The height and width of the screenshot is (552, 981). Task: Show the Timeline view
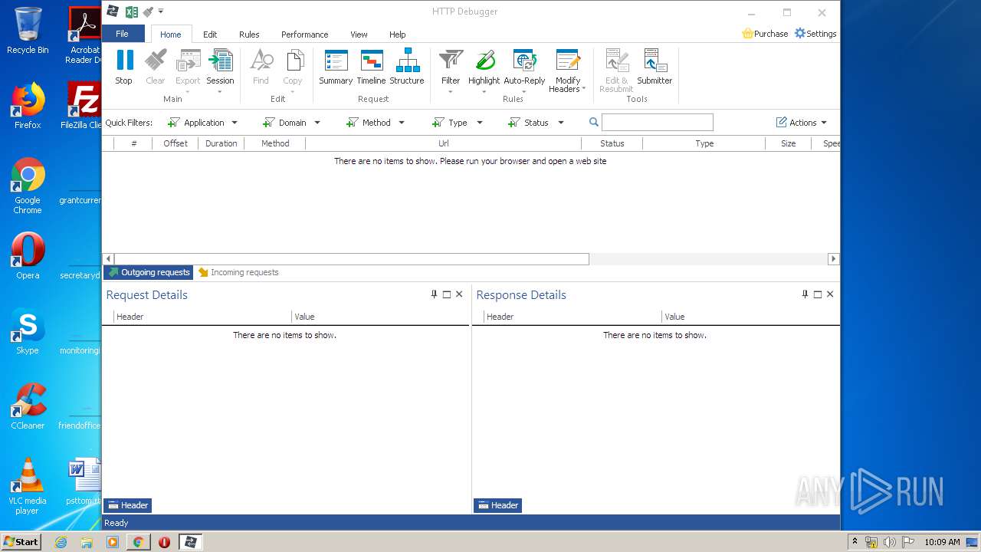point(371,67)
